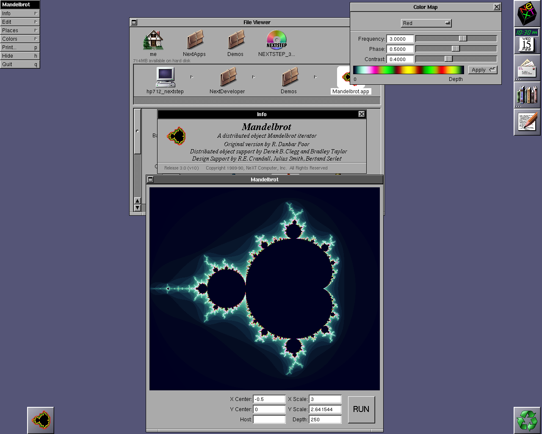542x434 pixels.
Task: Select NextDeveloper folder in path browser
Action: pyautogui.click(x=227, y=78)
